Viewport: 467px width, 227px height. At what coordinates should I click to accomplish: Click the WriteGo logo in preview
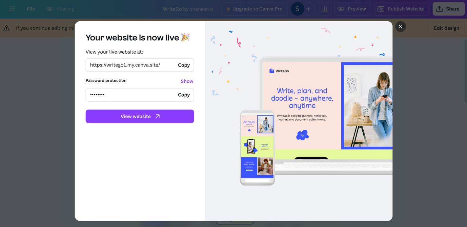(x=279, y=71)
